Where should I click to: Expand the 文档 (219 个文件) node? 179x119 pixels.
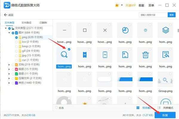point(8,65)
